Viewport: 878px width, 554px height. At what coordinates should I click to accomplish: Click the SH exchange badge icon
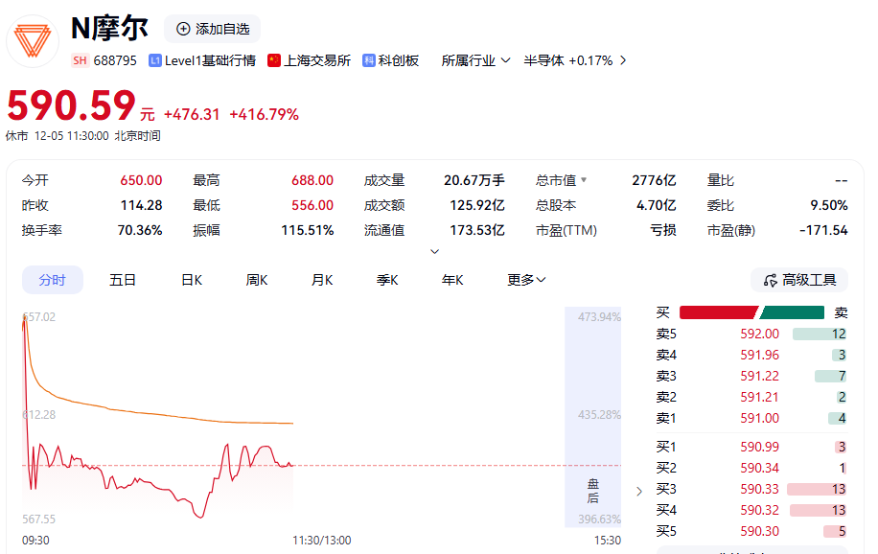pos(81,60)
